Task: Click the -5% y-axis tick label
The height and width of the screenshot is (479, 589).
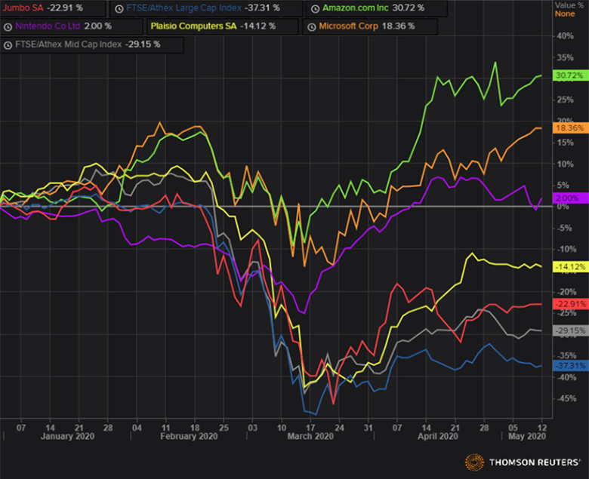Action: [x=564, y=228]
